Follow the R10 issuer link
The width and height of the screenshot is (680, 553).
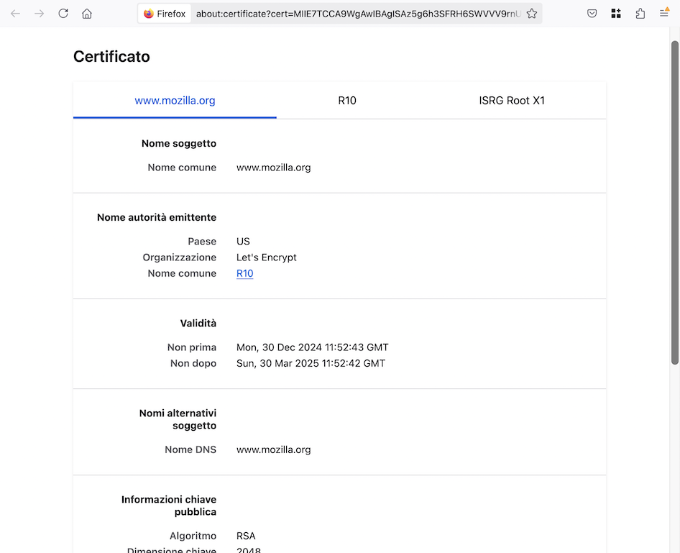(244, 274)
